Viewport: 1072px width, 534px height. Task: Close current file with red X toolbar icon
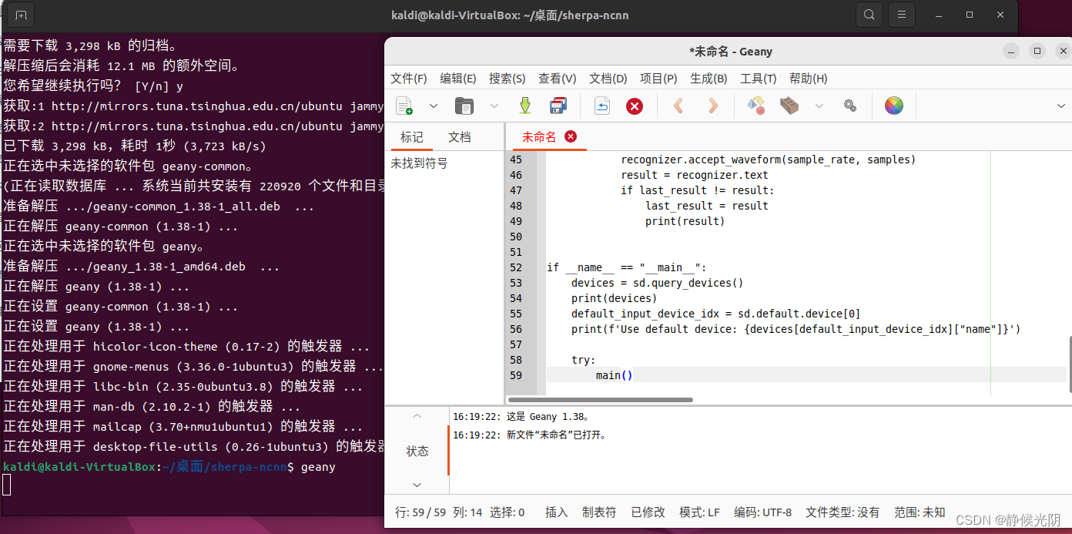pyautogui.click(x=635, y=106)
